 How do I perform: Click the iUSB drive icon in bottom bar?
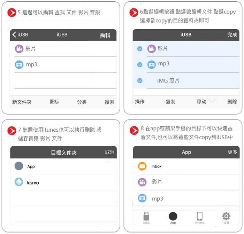pyautogui.click(x=146, y=216)
